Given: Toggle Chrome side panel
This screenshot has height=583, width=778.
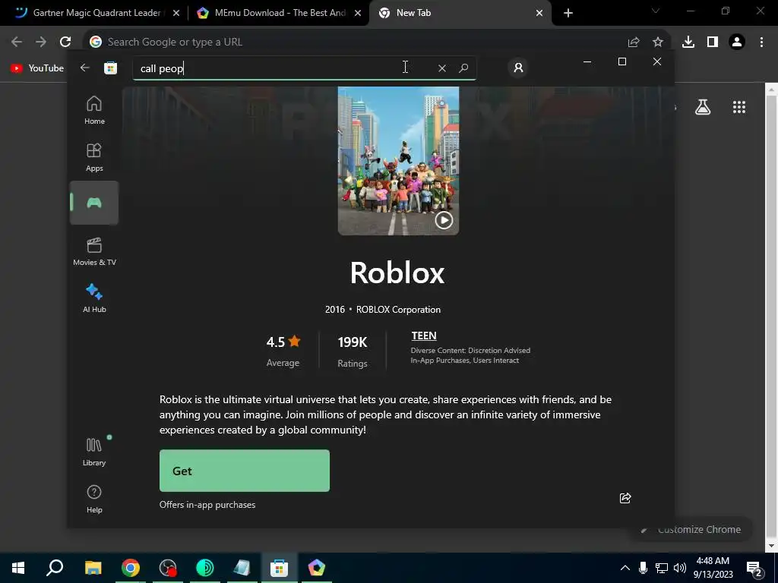Looking at the screenshot, I should [713, 43].
